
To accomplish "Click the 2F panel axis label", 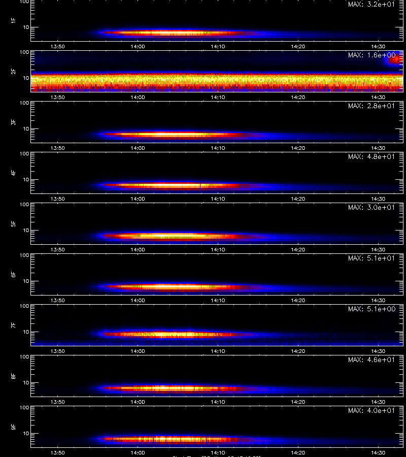I will pos(13,72).
